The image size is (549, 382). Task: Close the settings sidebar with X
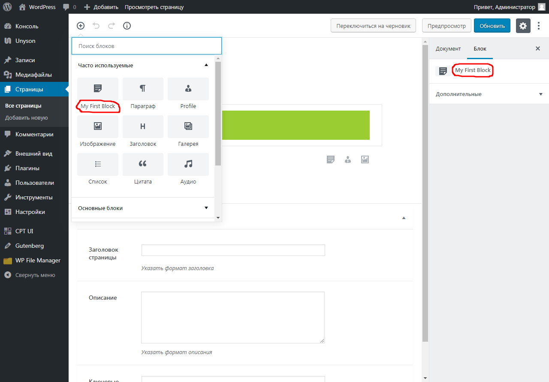pyautogui.click(x=538, y=48)
